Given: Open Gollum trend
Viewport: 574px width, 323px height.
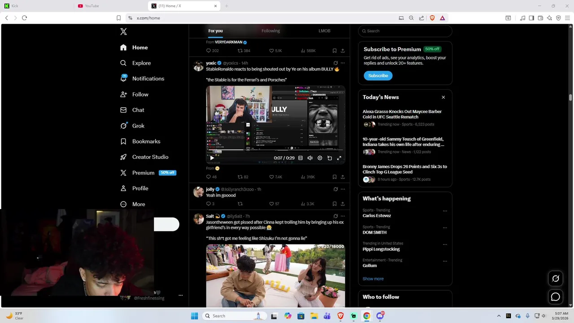Looking at the screenshot, I should coord(370,266).
